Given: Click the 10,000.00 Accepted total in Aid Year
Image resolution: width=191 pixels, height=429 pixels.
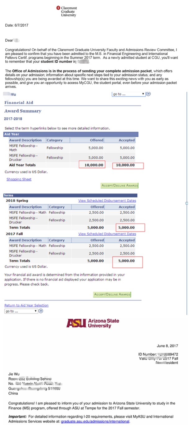Looking at the screenshot, I should tap(125, 165).
